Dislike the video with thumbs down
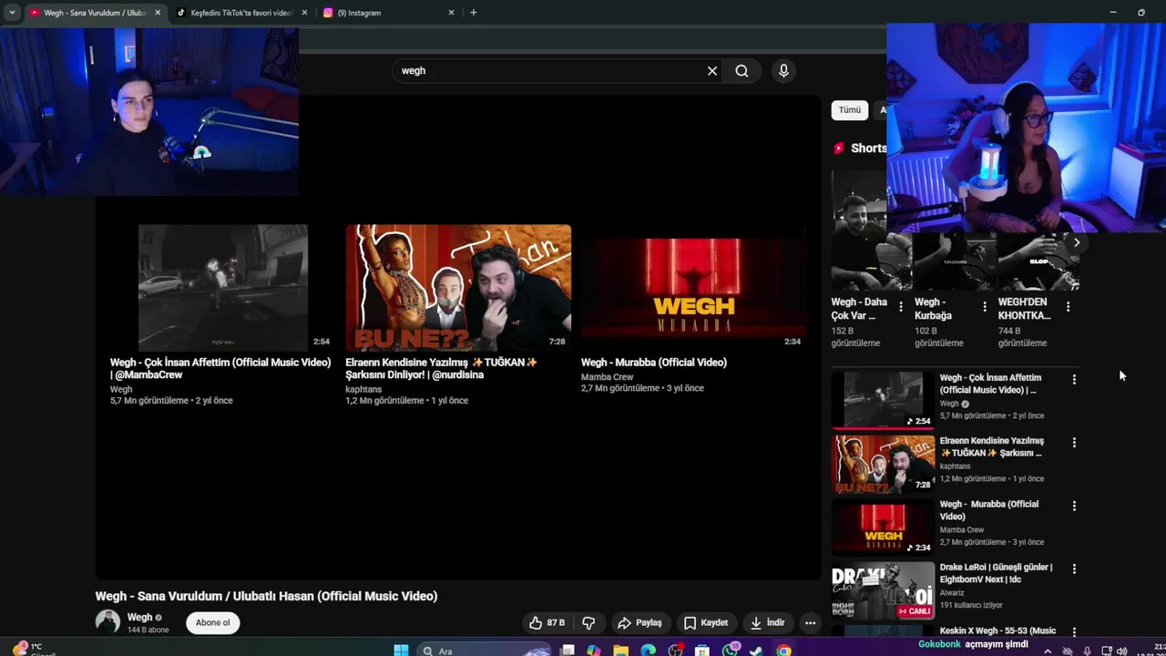The height and width of the screenshot is (656, 1166). click(x=588, y=623)
